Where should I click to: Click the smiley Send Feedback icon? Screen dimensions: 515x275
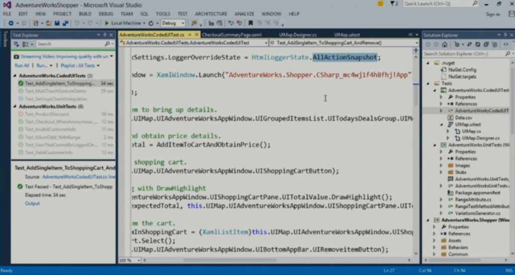[380, 4]
